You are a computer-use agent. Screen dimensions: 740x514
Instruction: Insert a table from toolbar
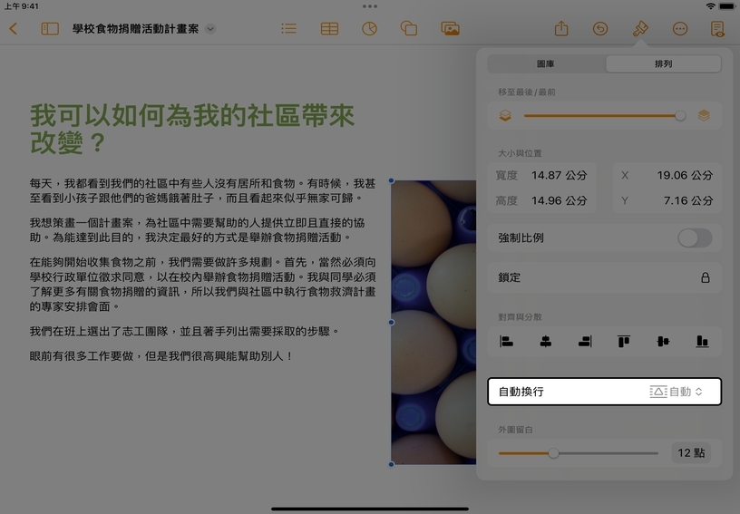click(329, 29)
